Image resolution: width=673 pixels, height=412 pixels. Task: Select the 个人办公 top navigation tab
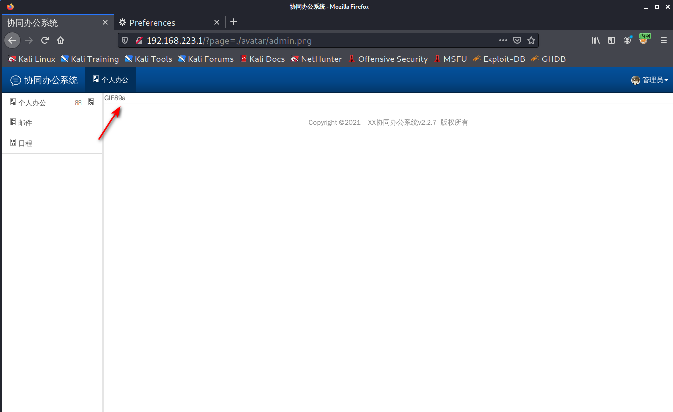(111, 80)
